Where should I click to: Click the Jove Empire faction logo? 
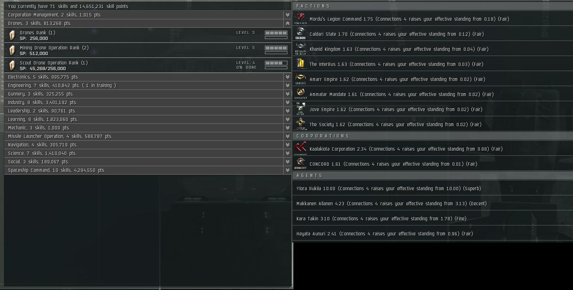(300, 109)
